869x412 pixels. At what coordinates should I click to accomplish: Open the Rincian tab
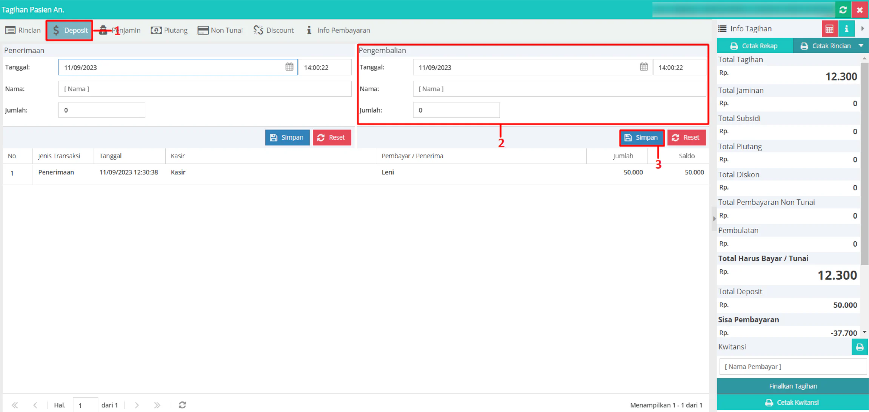click(x=23, y=30)
